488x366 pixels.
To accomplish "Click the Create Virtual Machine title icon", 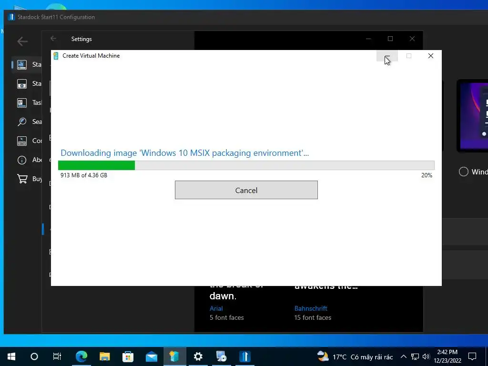I will pyautogui.click(x=56, y=56).
